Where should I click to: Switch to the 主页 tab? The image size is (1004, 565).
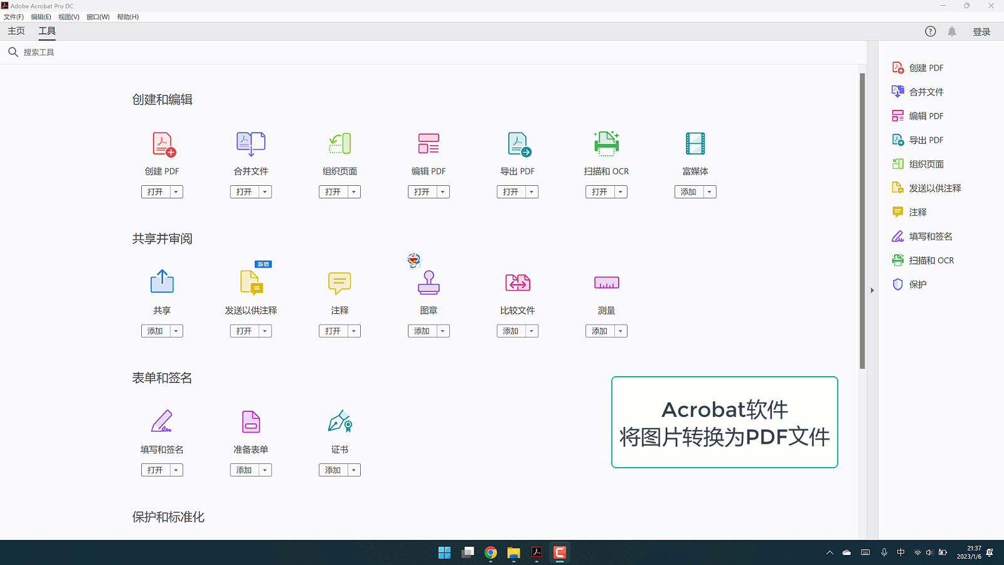tap(16, 31)
